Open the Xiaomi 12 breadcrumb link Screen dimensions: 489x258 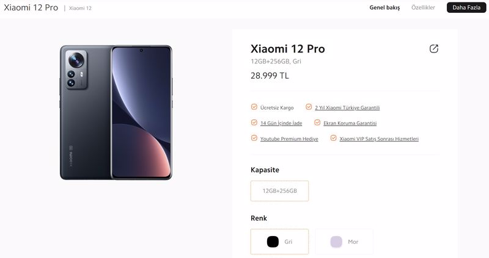click(x=80, y=8)
